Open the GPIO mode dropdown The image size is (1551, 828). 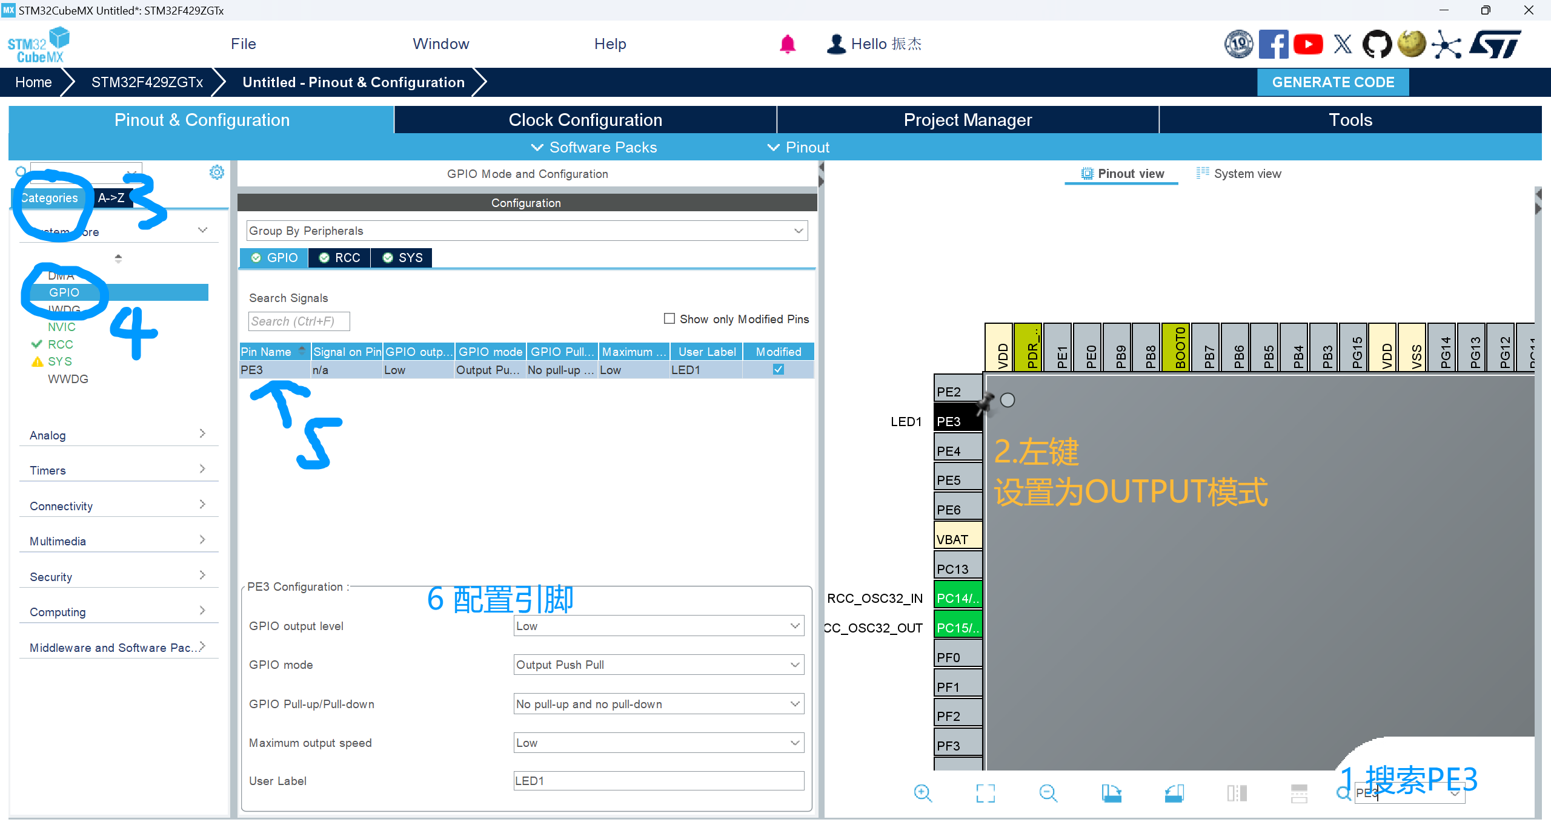pos(659,665)
